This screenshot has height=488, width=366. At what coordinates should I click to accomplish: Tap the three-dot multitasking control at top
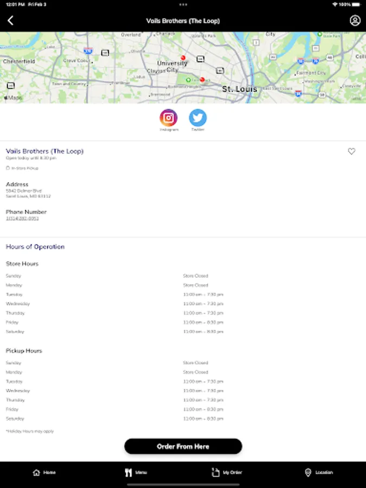pyautogui.click(x=183, y=4)
